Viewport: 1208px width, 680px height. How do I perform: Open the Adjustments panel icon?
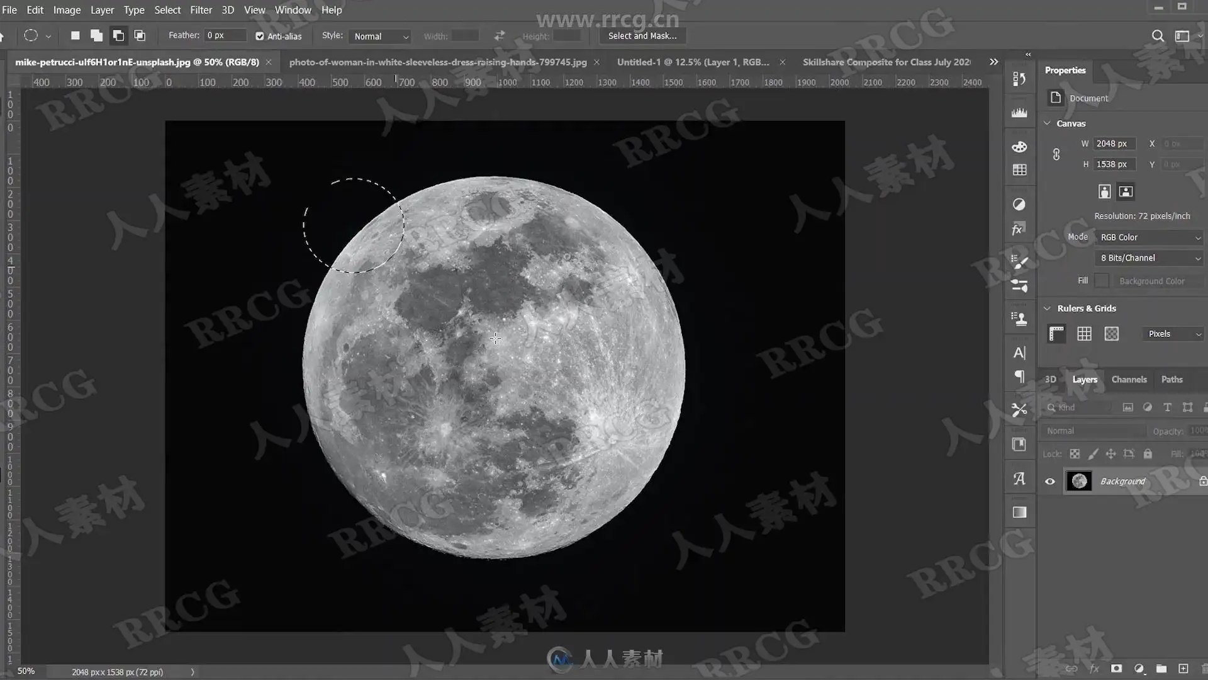(1019, 205)
